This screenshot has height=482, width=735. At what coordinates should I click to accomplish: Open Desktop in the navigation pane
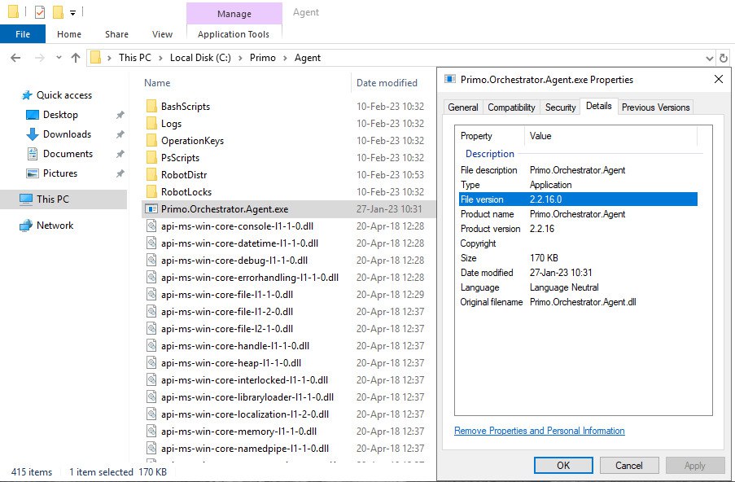60,115
